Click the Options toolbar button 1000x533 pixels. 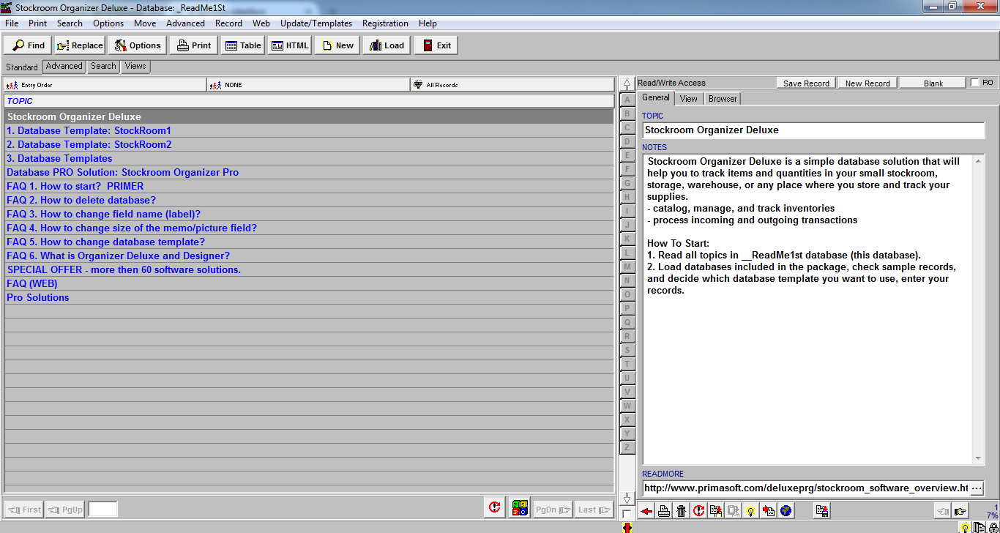point(137,45)
